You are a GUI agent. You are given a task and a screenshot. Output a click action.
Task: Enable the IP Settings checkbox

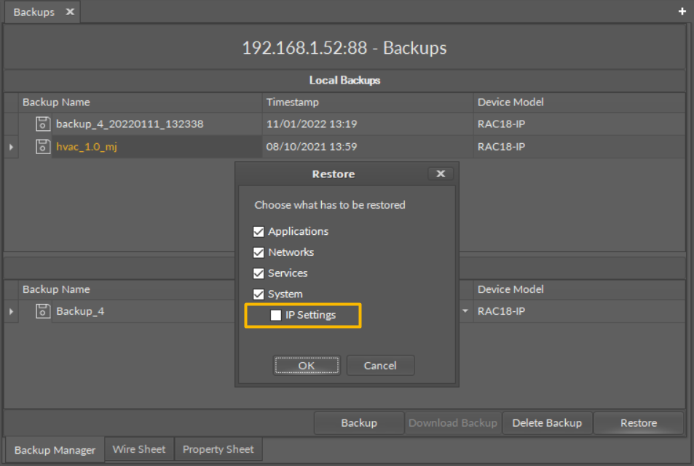point(276,316)
